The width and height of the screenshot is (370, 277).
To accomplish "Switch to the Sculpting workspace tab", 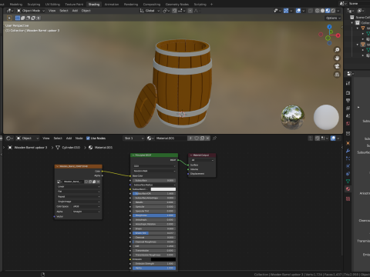I will coord(34,4).
